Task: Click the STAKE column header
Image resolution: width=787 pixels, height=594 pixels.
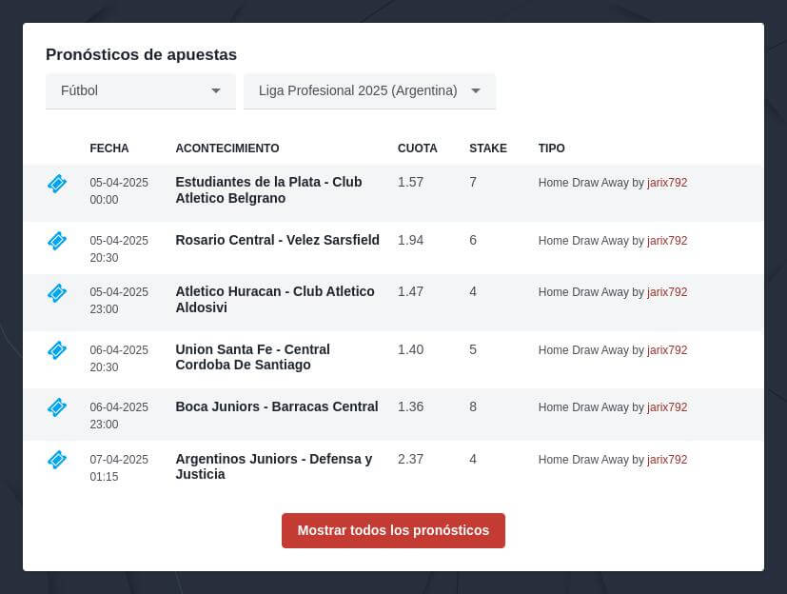Action: click(488, 148)
